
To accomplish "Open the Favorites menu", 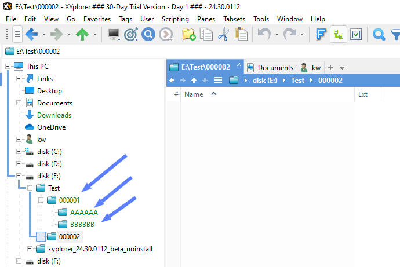I will coord(97,19).
